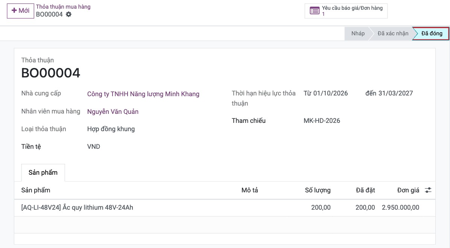Click the Loại thỏa thuận label
Screen dimensions: 450x248
(44, 129)
